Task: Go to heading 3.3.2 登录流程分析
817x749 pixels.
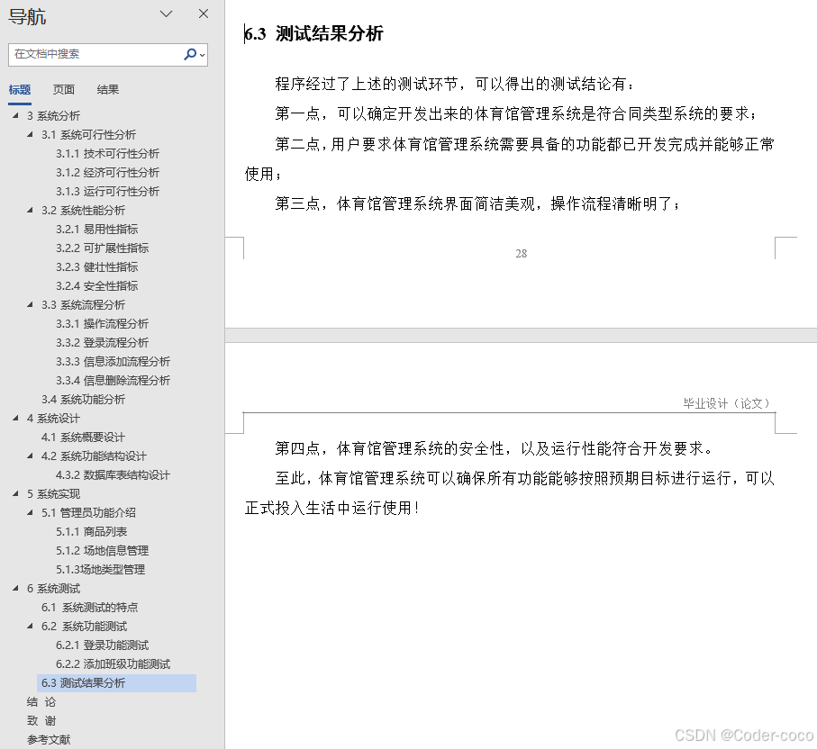Action: click(103, 342)
